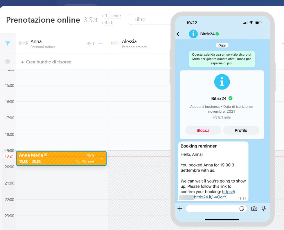This screenshot has width=284, height=230.
Task: Tap the plus attachment icon in chat
Action: pos(180,209)
